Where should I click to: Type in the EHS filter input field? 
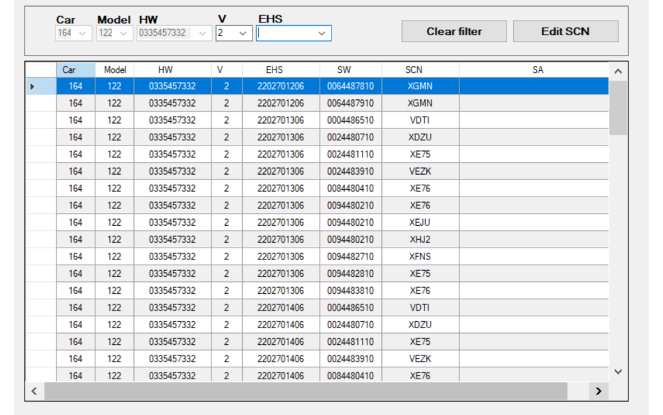click(286, 33)
